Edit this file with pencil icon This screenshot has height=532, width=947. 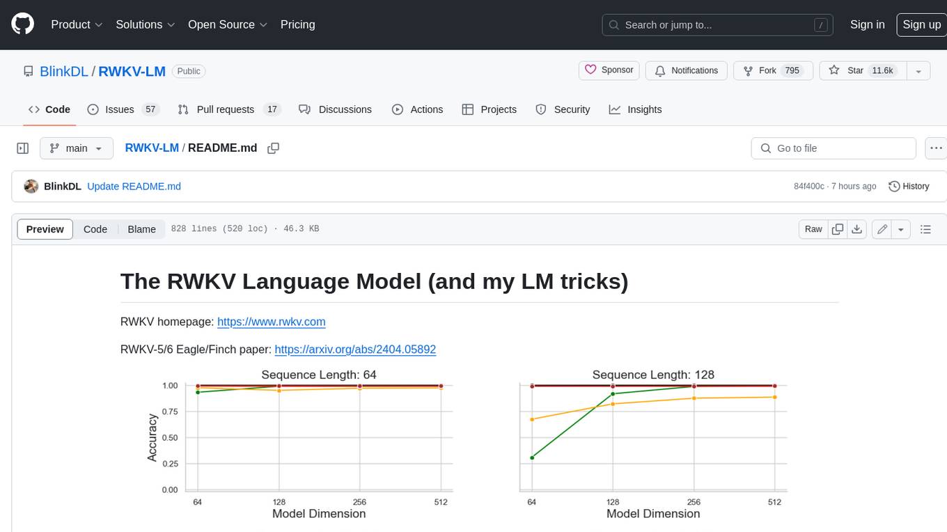pyautogui.click(x=882, y=229)
